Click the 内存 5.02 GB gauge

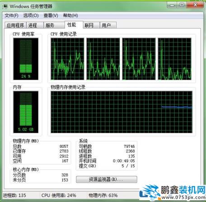[x=26, y=112]
